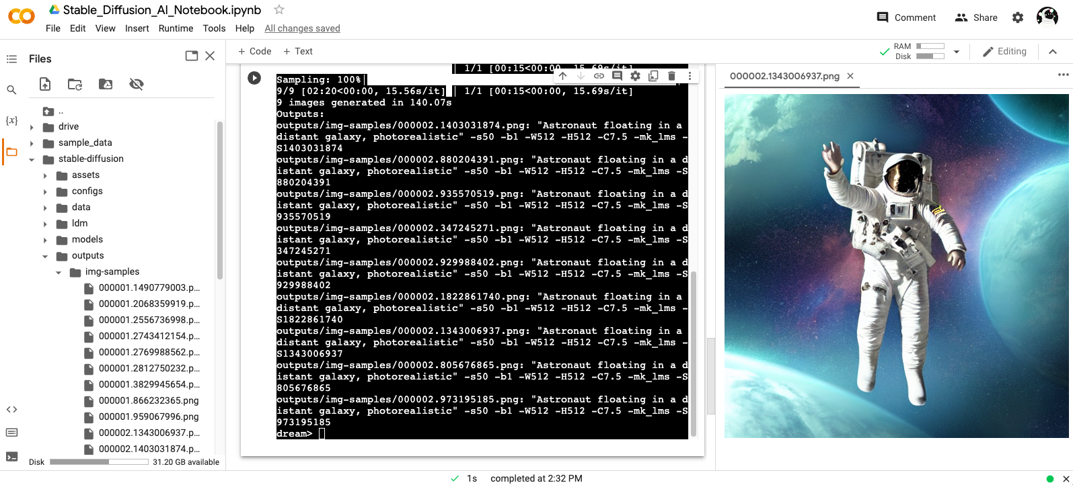Open the View menu
Image resolution: width=1073 pixels, height=485 pixels.
(106, 28)
